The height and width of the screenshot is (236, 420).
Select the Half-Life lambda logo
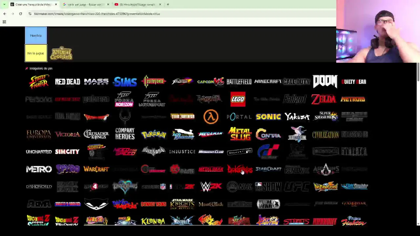tap(211, 117)
